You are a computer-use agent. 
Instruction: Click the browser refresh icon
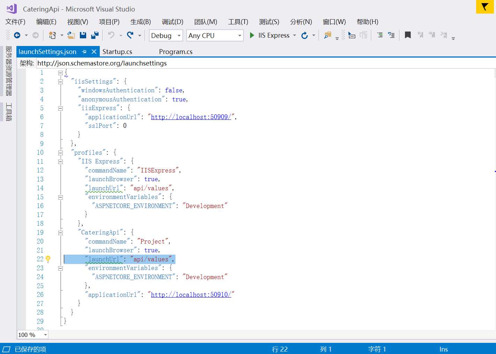pyautogui.click(x=305, y=35)
